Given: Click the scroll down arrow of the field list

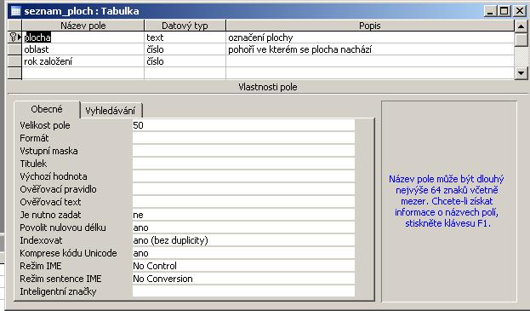Looking at the screenshot, I should (x=521, y=72).
